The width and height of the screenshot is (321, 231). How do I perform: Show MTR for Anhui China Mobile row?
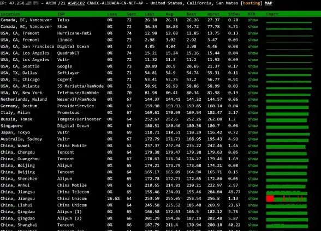click(253, 185)
